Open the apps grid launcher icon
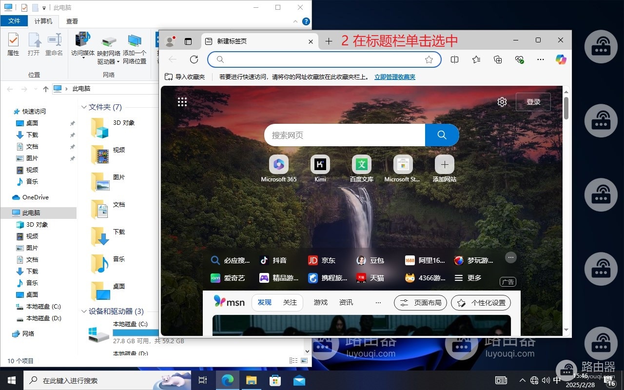This screenshot has height=390, width=624. (182, 102)
